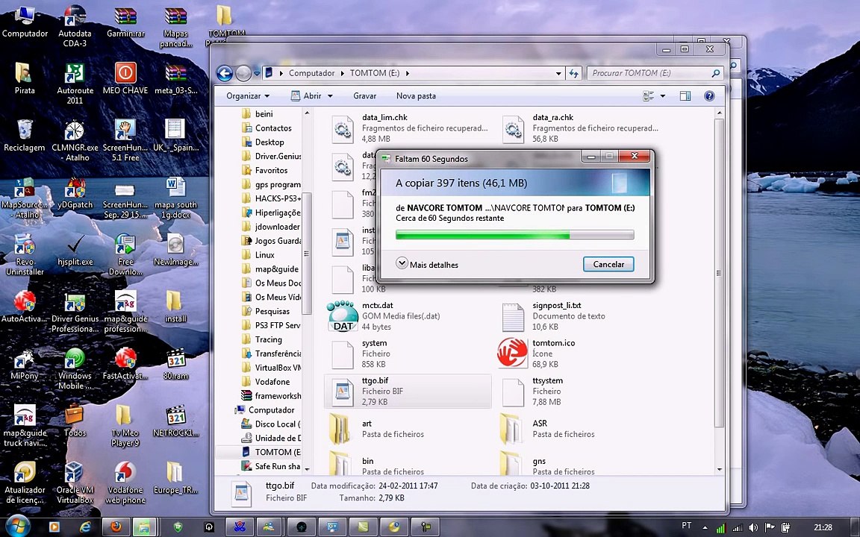The width and height of the screenshot is (860, 537).
Task: Click Gravar in the toolbar
Action: (365, 96)
